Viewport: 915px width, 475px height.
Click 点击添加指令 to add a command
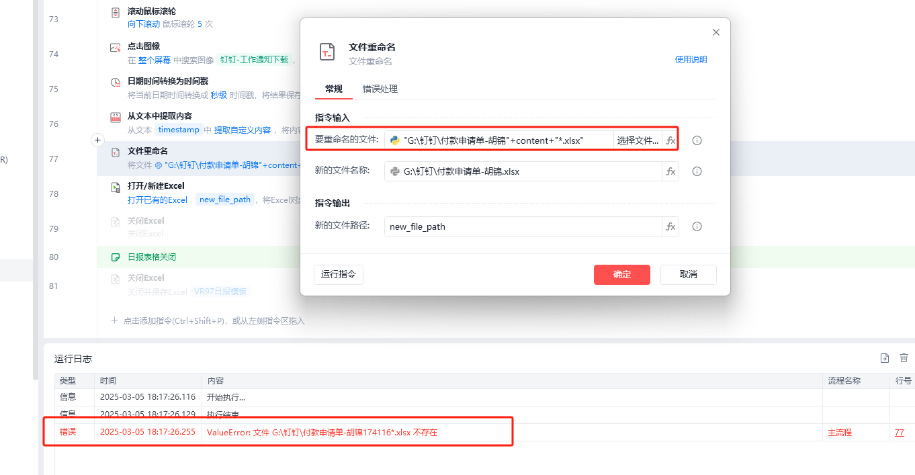pyautogui.click(x=208, y=321)
